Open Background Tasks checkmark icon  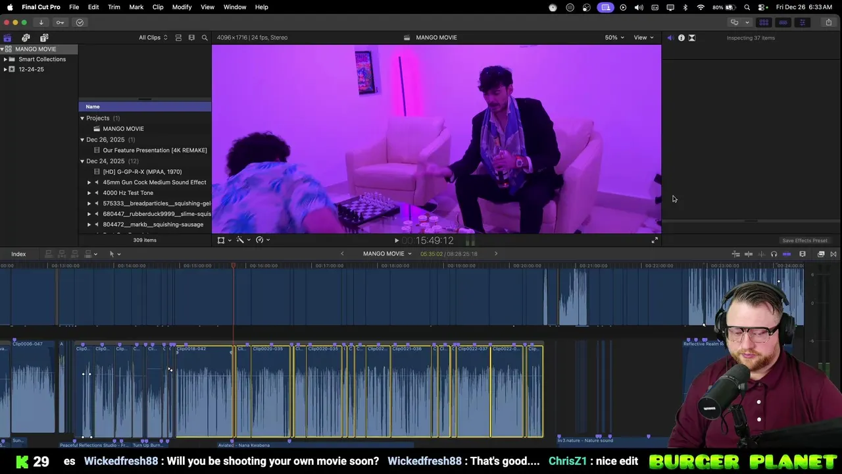click(x=80, y=22)
